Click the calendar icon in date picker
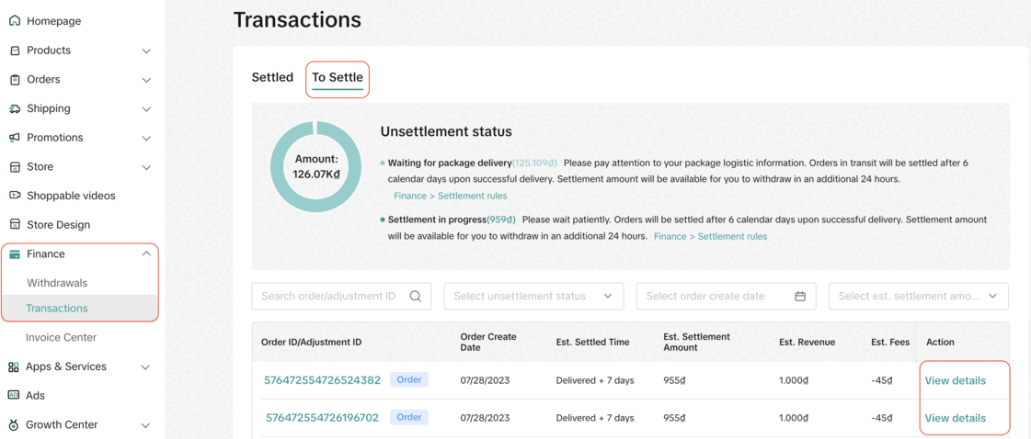The width and height of the screenshot is (1031, 439). [800, 297]
